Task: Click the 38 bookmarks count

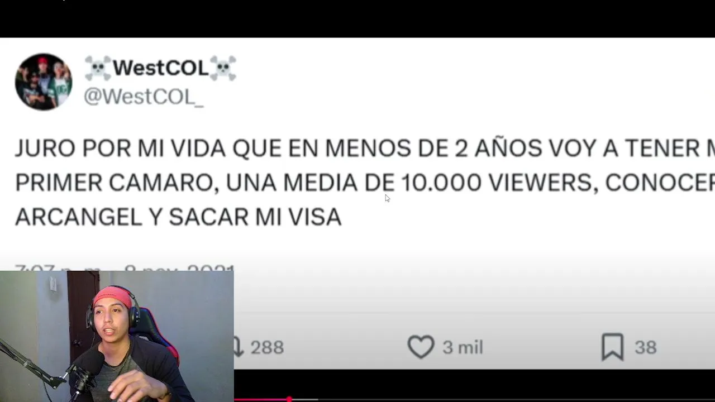Action: click(645, 347)
